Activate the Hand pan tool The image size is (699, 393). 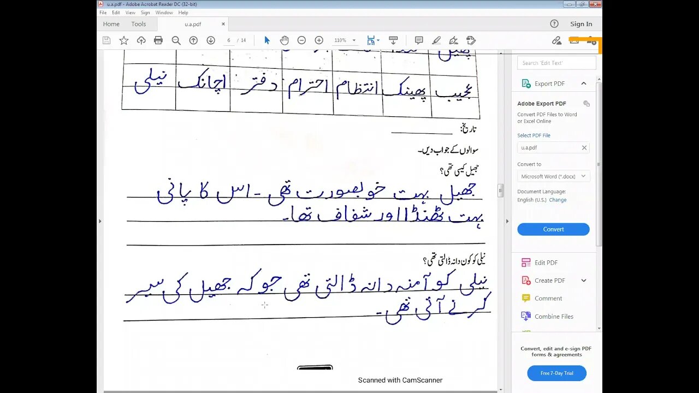[285, 40]
